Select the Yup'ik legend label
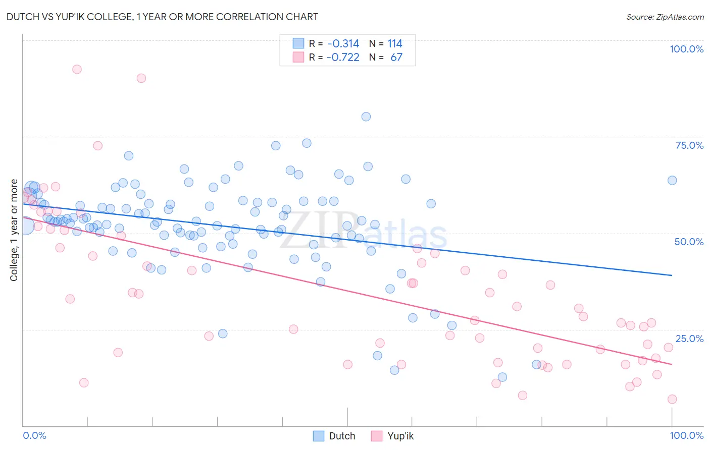710x450 pixels. click(400, 436)
